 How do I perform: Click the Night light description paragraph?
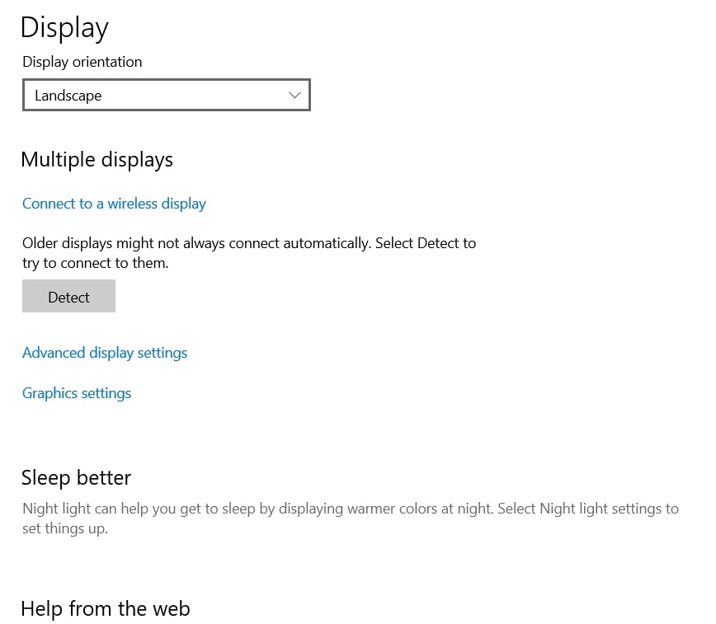click(x=351, y=518)
